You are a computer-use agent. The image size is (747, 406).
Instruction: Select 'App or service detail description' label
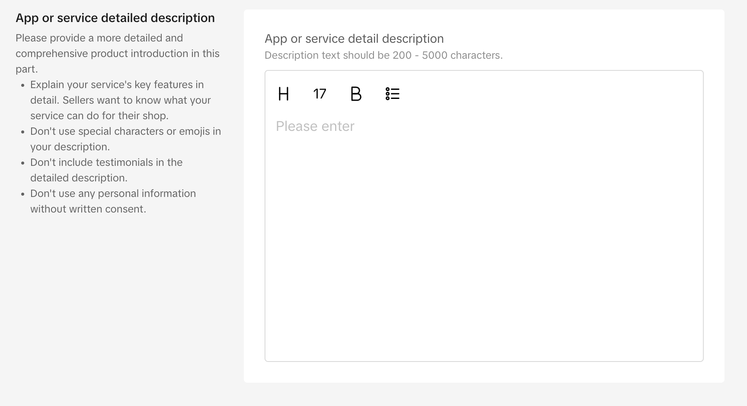[x=354, y=39]
